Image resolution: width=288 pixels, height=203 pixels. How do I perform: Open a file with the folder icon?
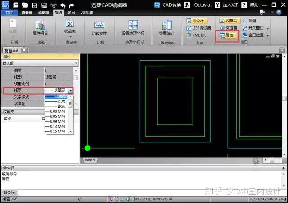point(25,5)
